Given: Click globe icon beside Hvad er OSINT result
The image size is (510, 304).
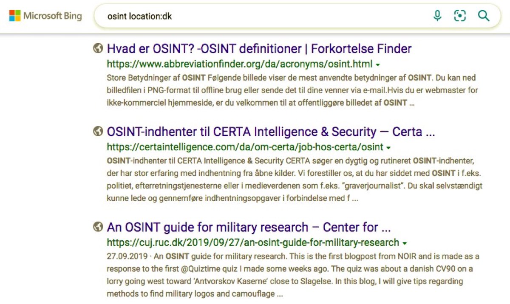Looking at the screenshot, I should click(98, 48).
